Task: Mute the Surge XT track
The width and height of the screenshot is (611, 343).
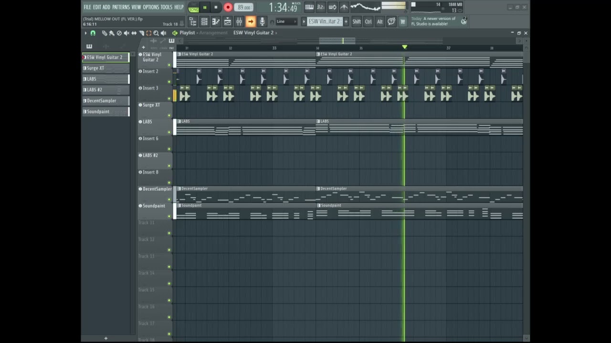Action: point(169,115)
